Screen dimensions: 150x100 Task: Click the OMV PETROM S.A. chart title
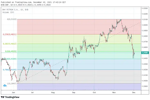(x=15, y=10)
